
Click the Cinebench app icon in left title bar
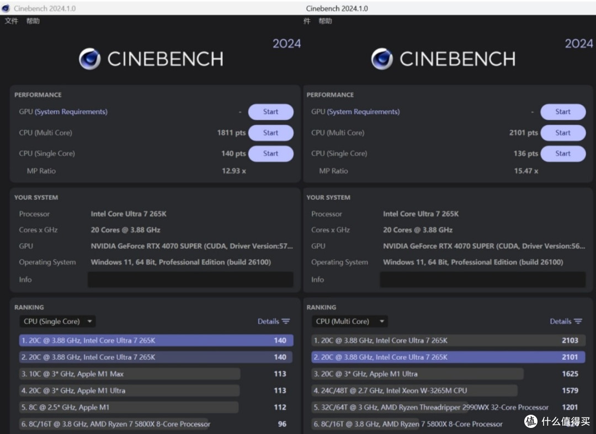[x=6, y=8]
